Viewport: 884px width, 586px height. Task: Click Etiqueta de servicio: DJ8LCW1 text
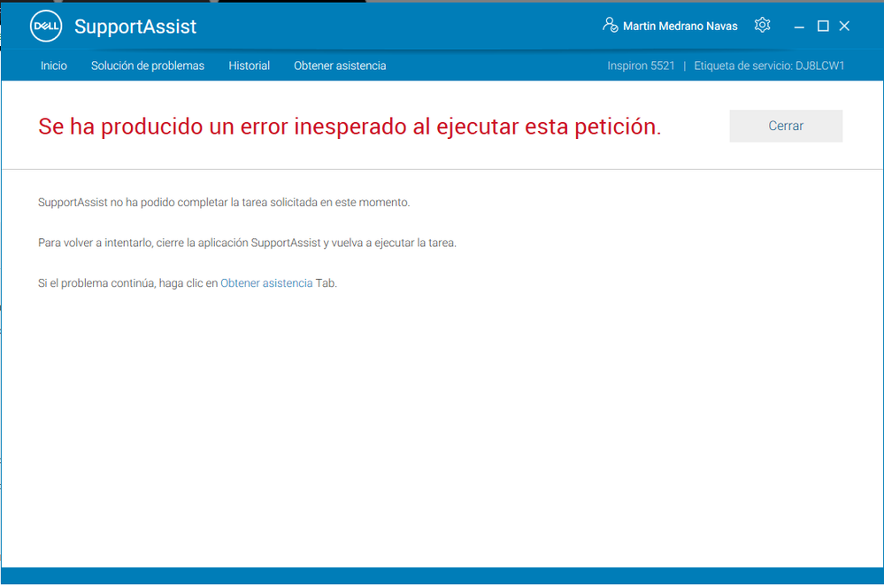coord(769,66)
